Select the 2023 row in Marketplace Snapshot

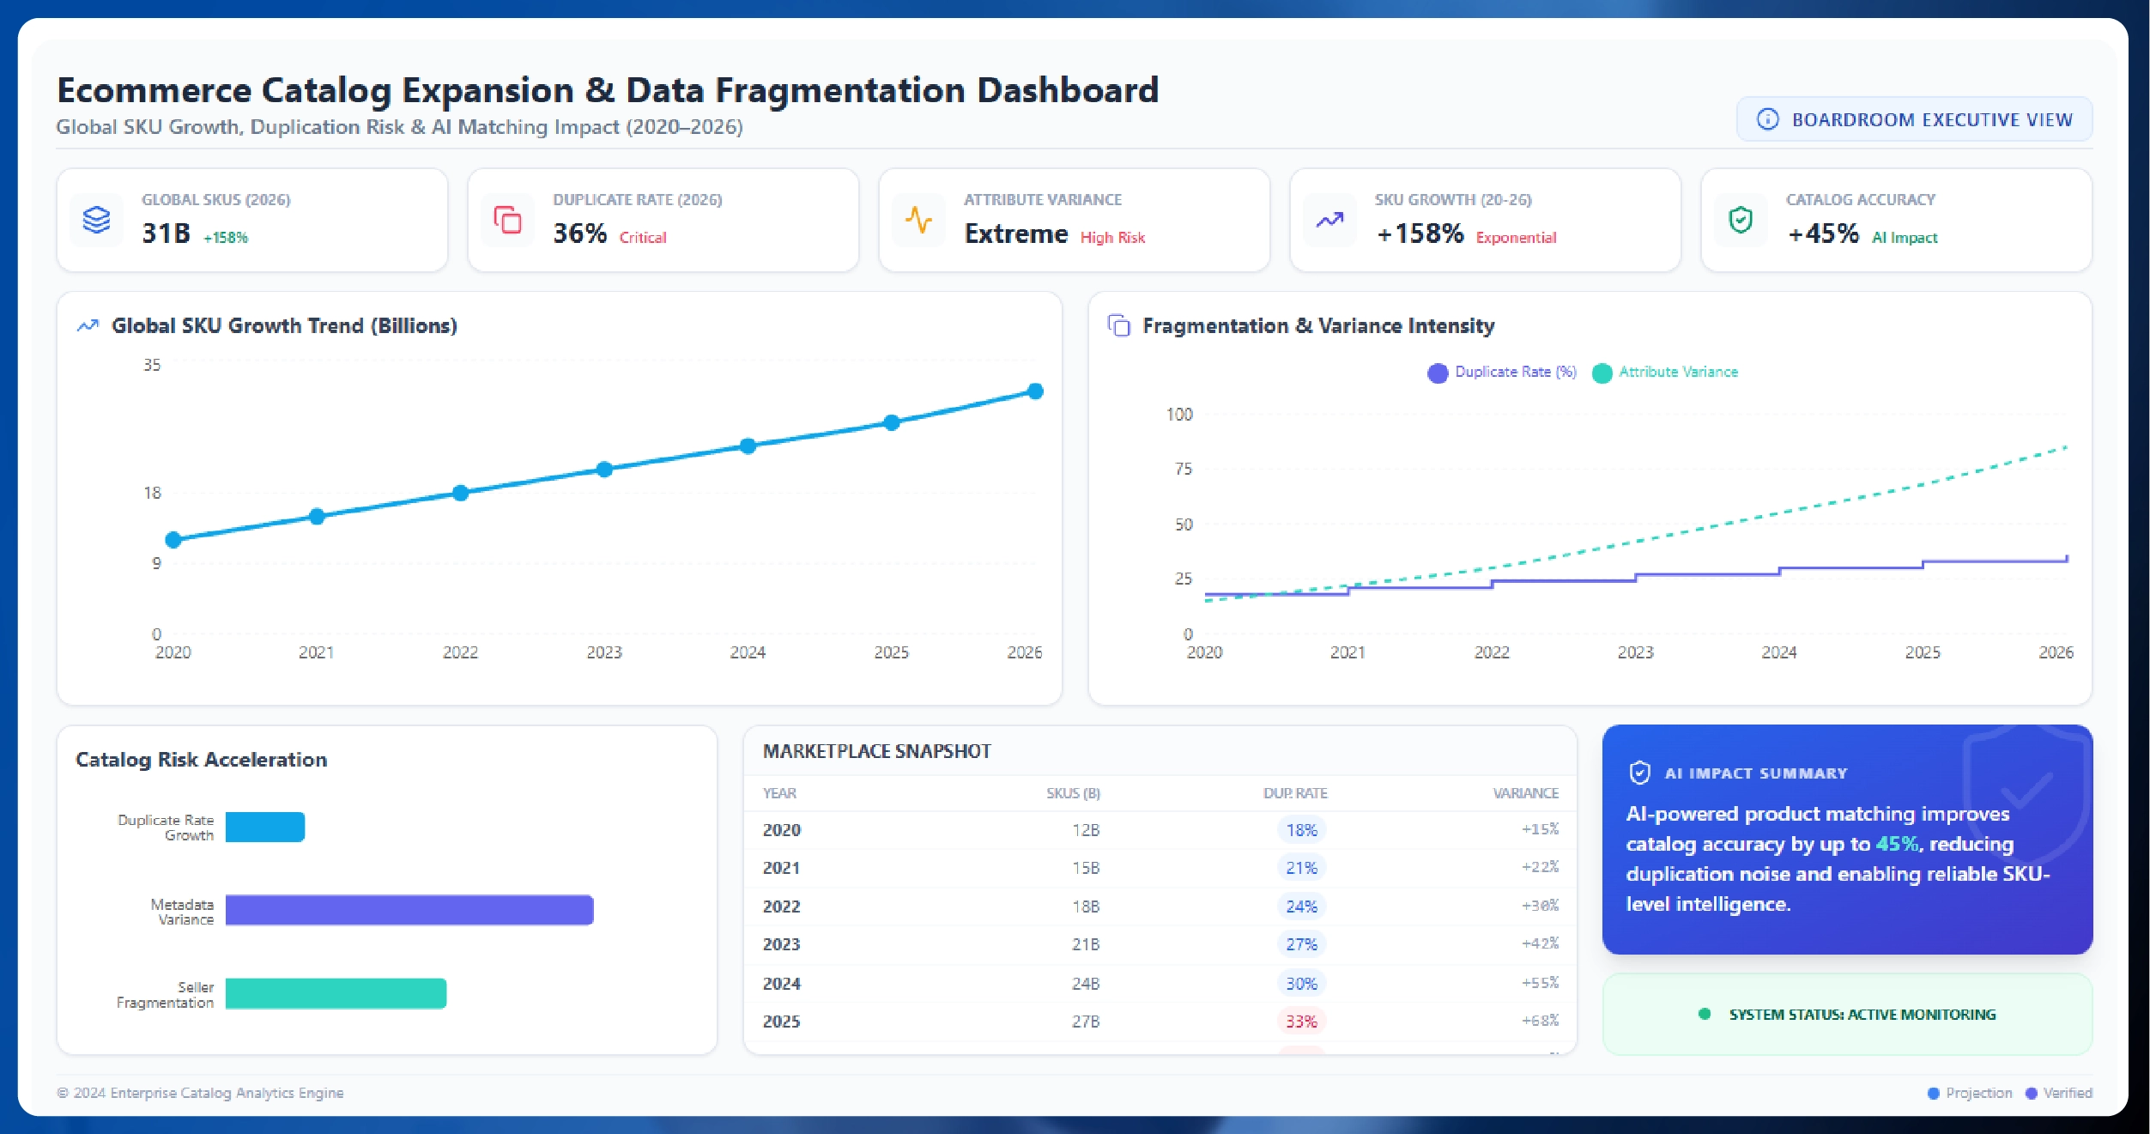(x=1159, y=944)
